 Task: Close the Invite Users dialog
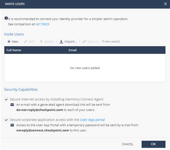point(165,4)
